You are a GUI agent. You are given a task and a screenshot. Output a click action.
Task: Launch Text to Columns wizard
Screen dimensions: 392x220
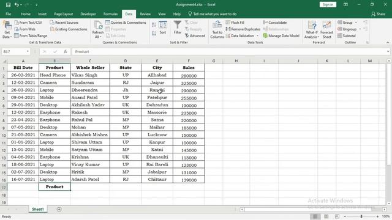coord(217,29)
